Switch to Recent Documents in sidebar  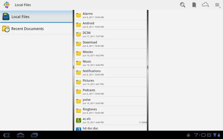36,29
